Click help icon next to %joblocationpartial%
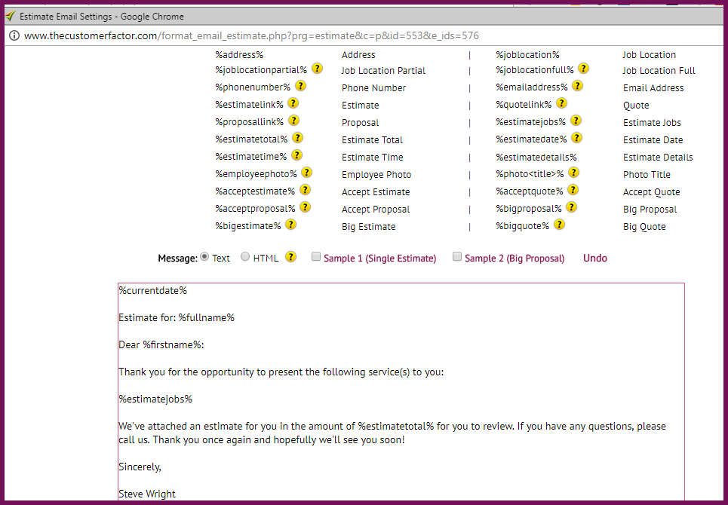The height and width of the screenshot is (505, 728). click(317, 69)
